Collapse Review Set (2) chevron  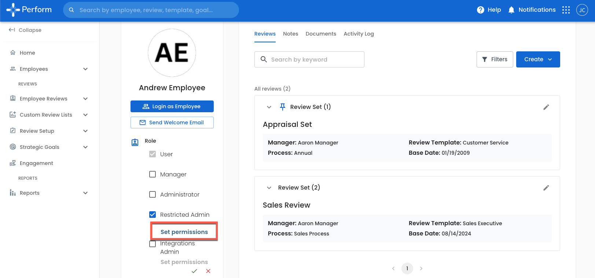tap(269, 188)
